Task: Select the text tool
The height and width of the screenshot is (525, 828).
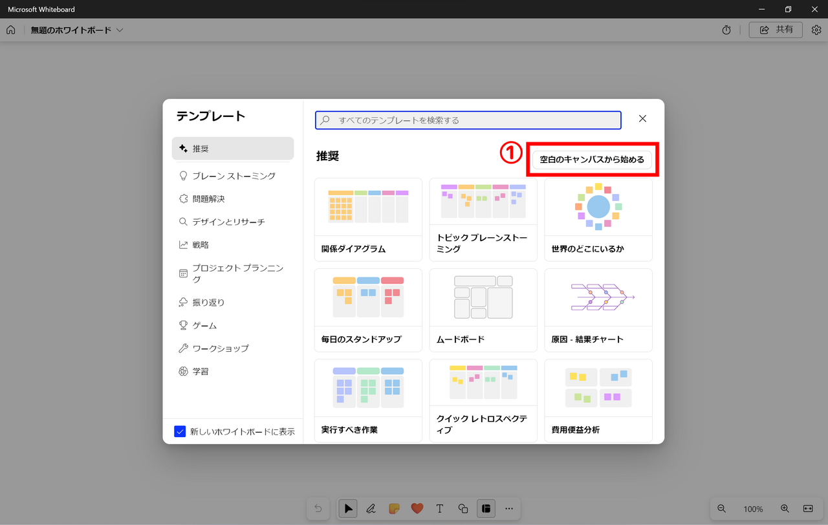Action: 440,509
